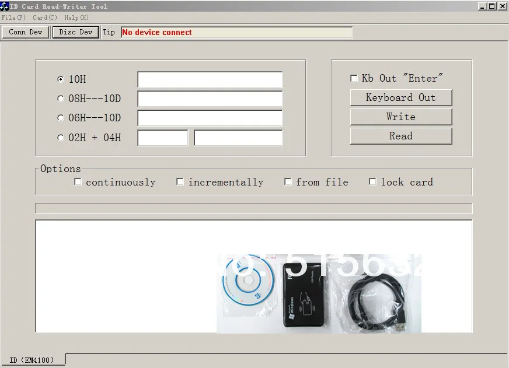This screenshot has height=368, width=509.
Task: Enable the lock card option
Action: pyautogui.click(x=372, y=181)
